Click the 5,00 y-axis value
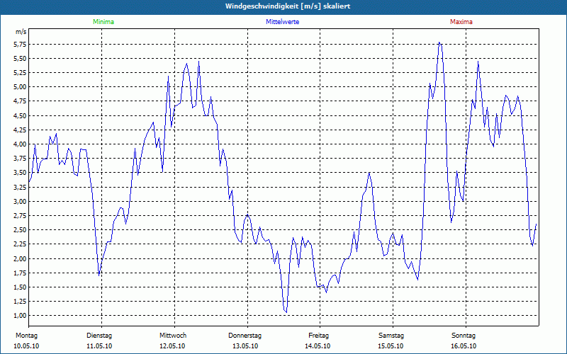This screenshot has height=354, width=567. click(21, 86)
